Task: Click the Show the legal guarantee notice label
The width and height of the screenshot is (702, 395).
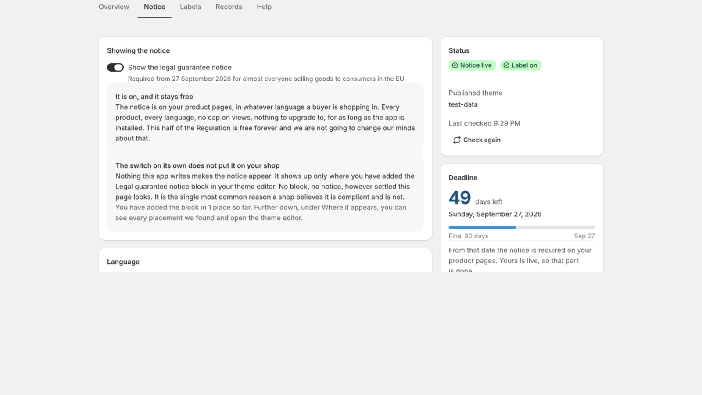Action: click(x=179, y=68)
